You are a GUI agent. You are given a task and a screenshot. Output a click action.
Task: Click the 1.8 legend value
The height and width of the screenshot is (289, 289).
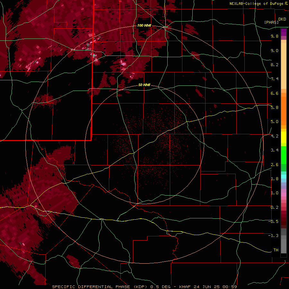pyautogui.click(x=275, y=179)
